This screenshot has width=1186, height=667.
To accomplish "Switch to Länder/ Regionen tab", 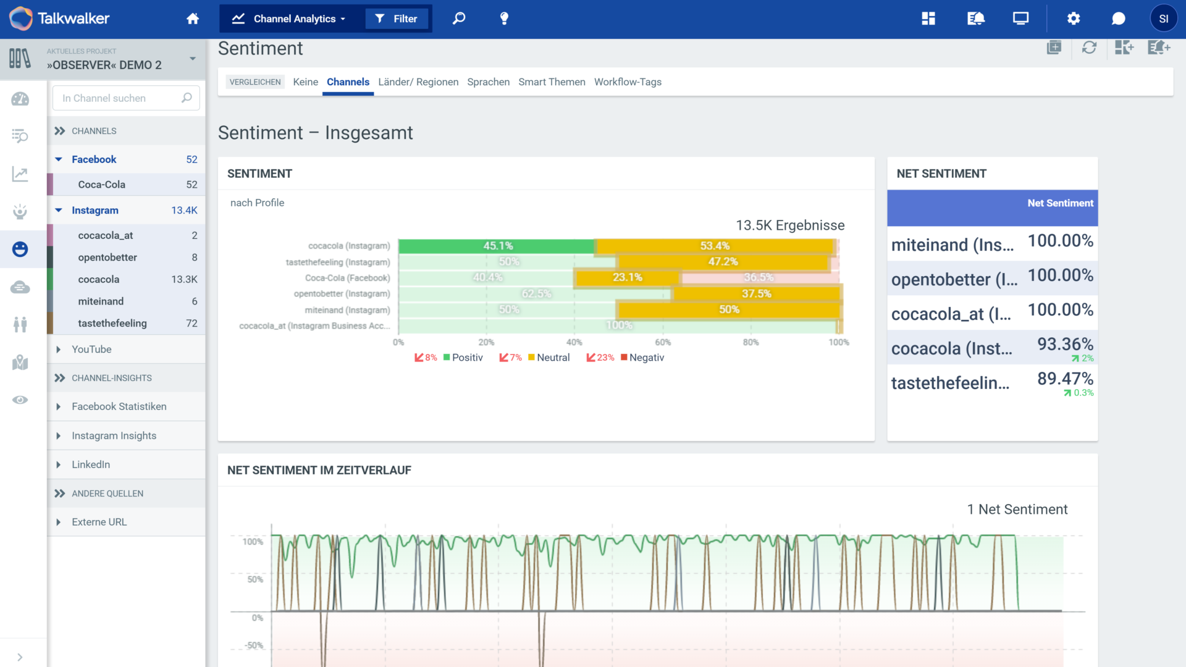I will pos(418,82).
